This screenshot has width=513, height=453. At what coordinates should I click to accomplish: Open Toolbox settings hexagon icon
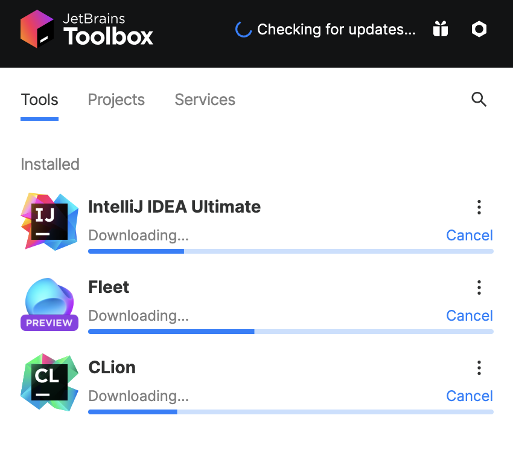[x=479, y=29]
